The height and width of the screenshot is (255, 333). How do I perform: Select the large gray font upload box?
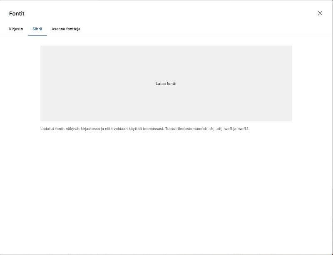point(166,84)
